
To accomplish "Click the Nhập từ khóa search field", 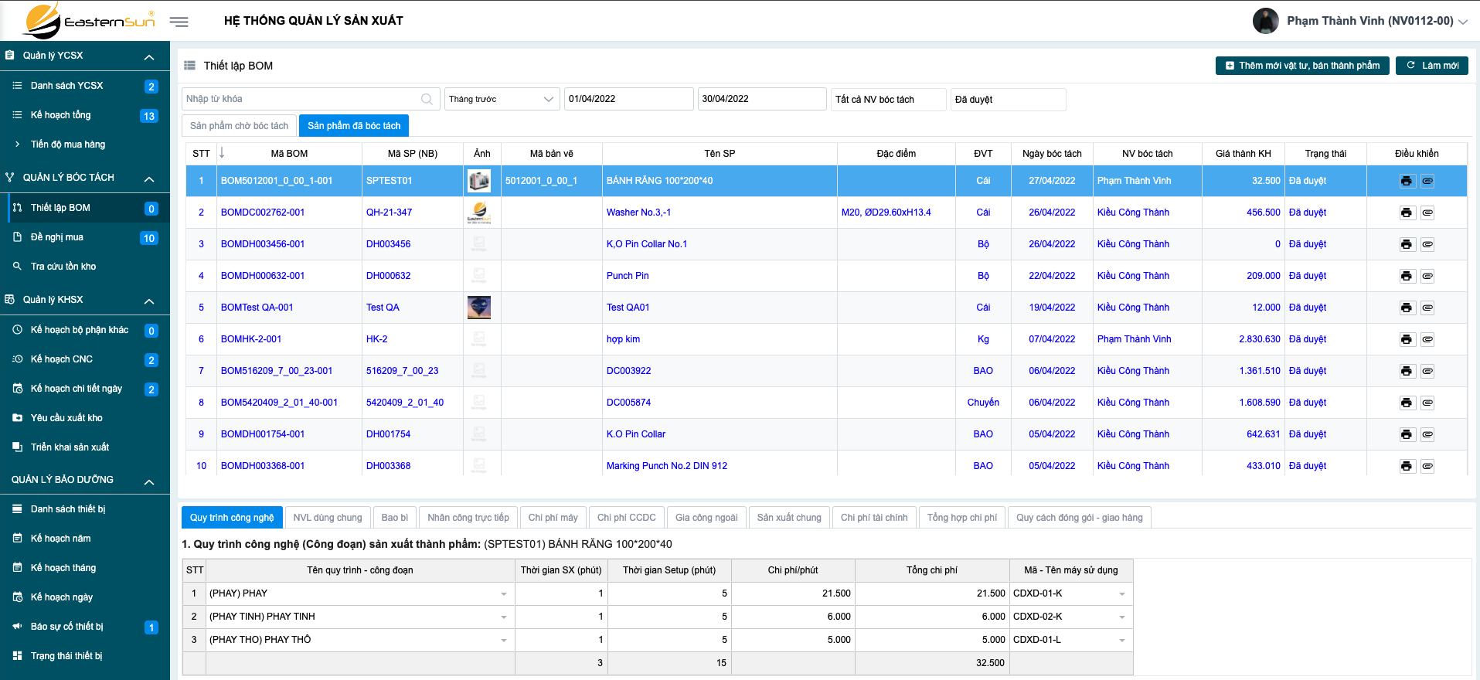I will click(301, 99).
